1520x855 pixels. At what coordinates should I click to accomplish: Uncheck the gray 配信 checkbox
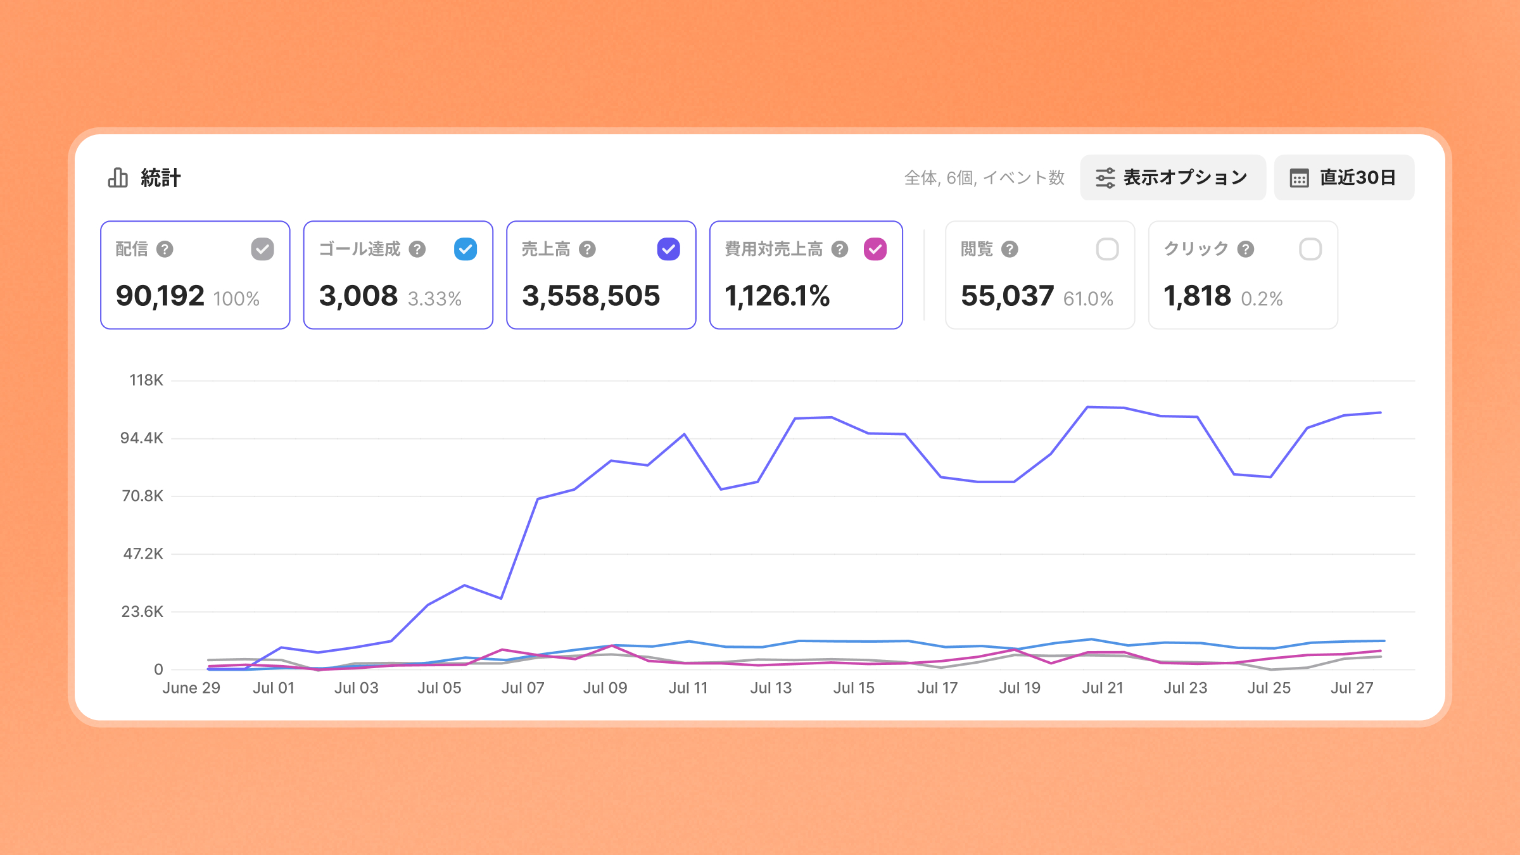click(262, 250)
